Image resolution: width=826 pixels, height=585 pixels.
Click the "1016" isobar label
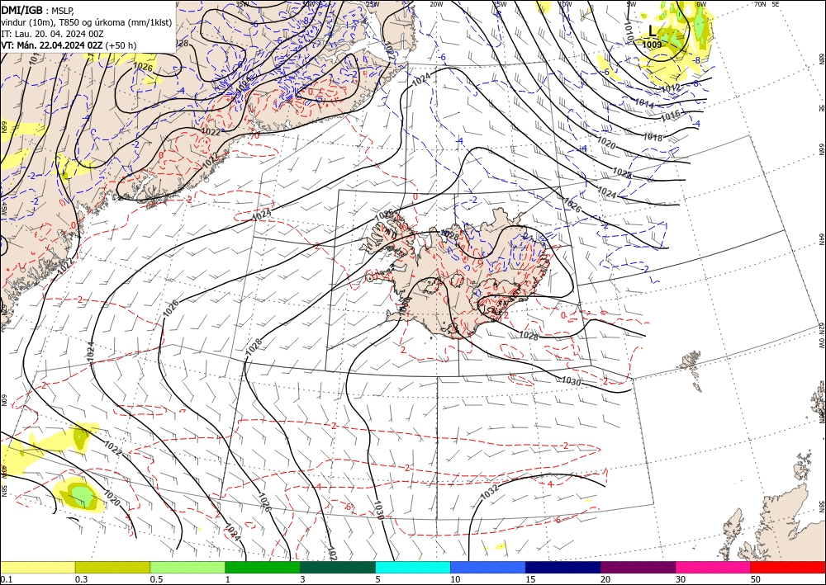point(670,116)
